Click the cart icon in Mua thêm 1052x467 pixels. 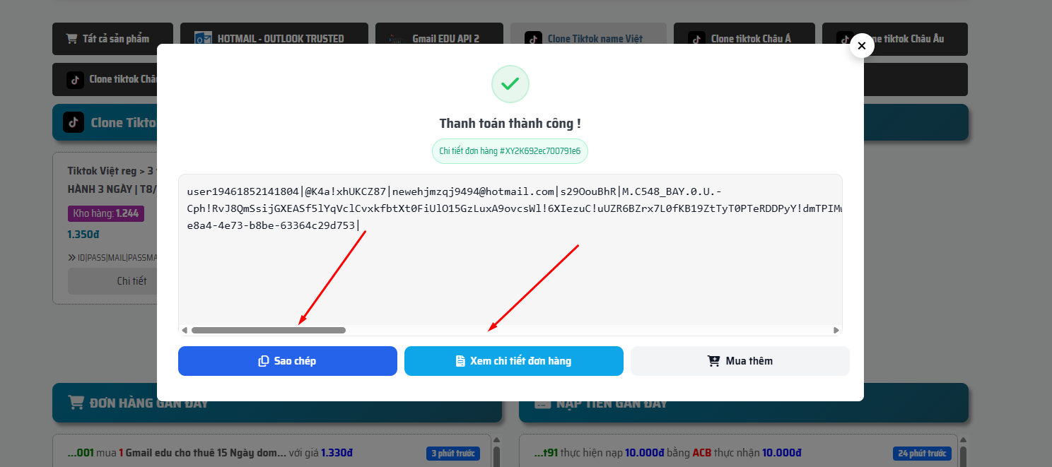[714, 361]
